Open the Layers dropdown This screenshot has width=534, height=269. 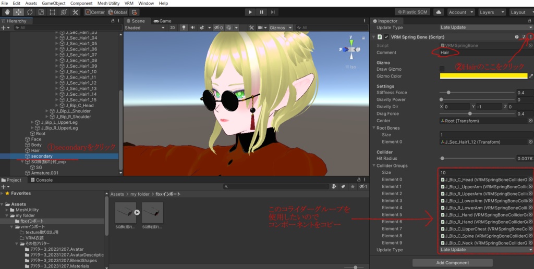(492, 12)
